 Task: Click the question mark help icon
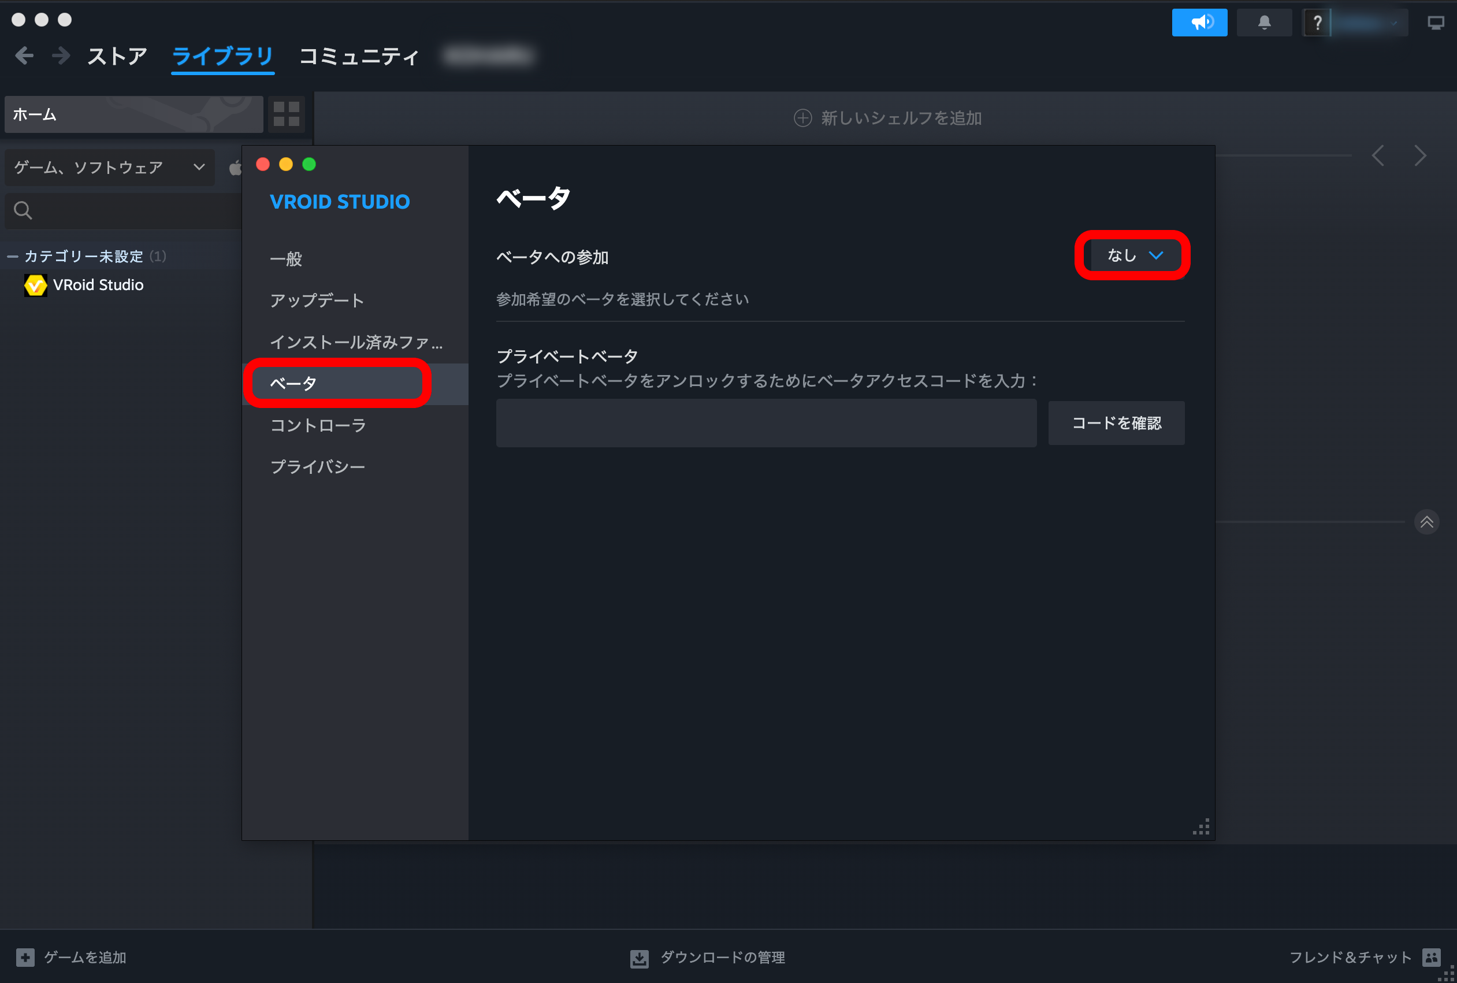[x=1317, y=23]
